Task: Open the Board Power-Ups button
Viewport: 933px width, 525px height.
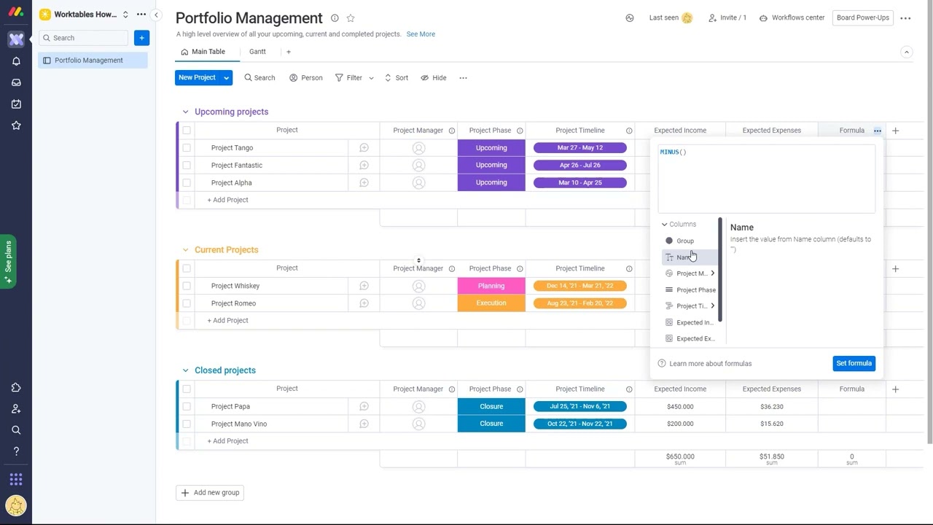Action: click(x=863, y=17)
